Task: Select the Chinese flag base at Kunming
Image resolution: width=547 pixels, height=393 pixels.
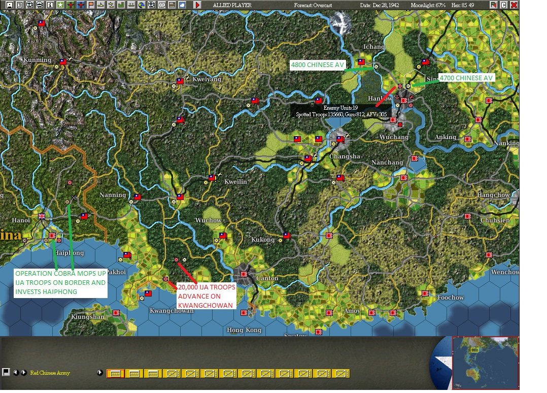Action: pyautogui.click(x=63, y=62)
